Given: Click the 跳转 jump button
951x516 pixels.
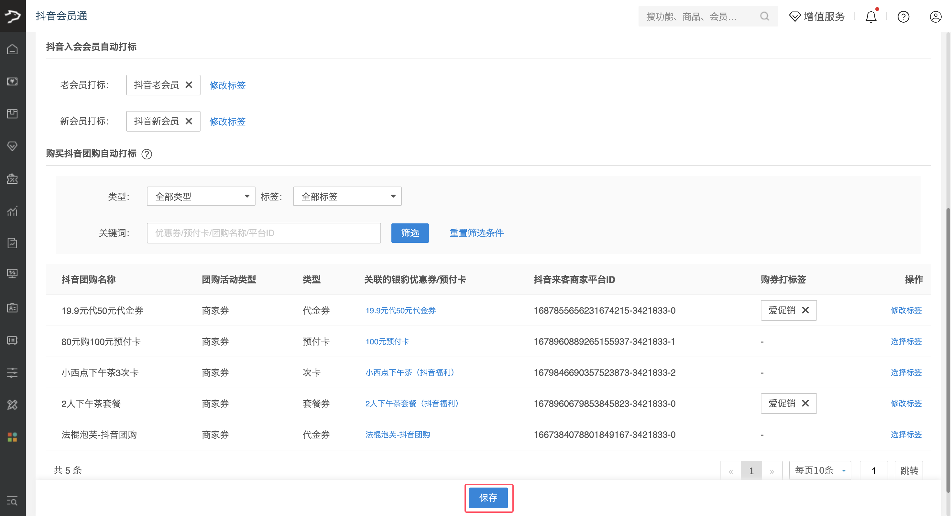Looking at the screenshot, I should tap(909, 471).
